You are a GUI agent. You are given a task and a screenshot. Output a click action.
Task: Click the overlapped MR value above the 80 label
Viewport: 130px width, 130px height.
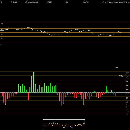pos(121,76)
